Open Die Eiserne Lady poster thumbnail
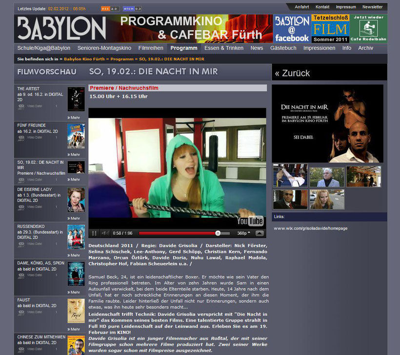 tap(76, 200)
